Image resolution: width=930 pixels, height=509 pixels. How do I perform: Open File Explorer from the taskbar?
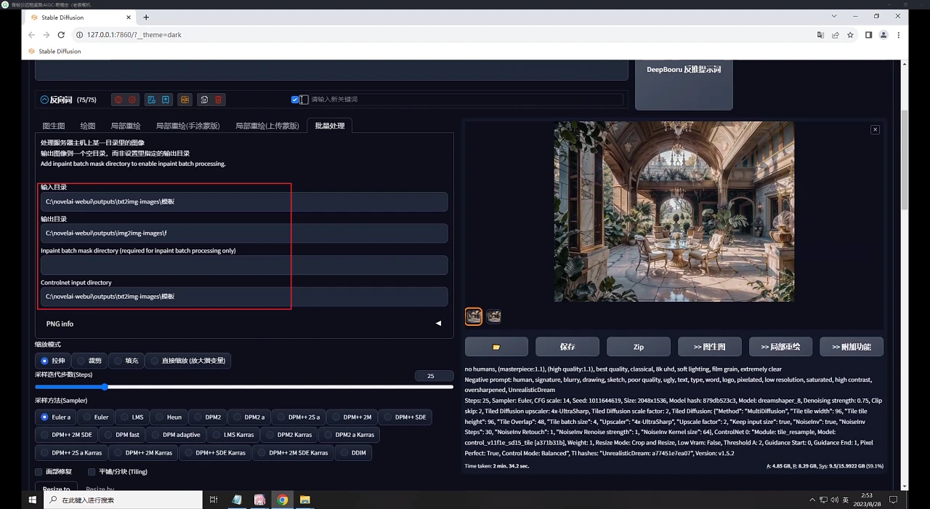pos(305,500)
